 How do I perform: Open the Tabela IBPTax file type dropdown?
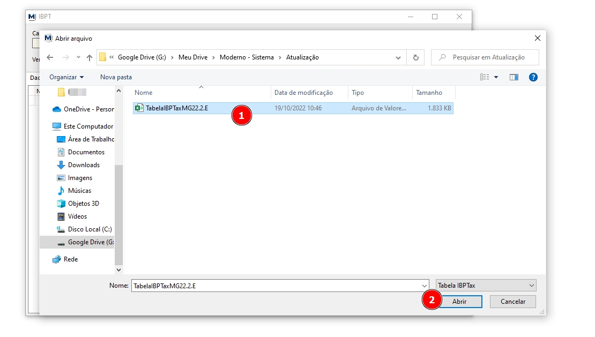[486, 286]
